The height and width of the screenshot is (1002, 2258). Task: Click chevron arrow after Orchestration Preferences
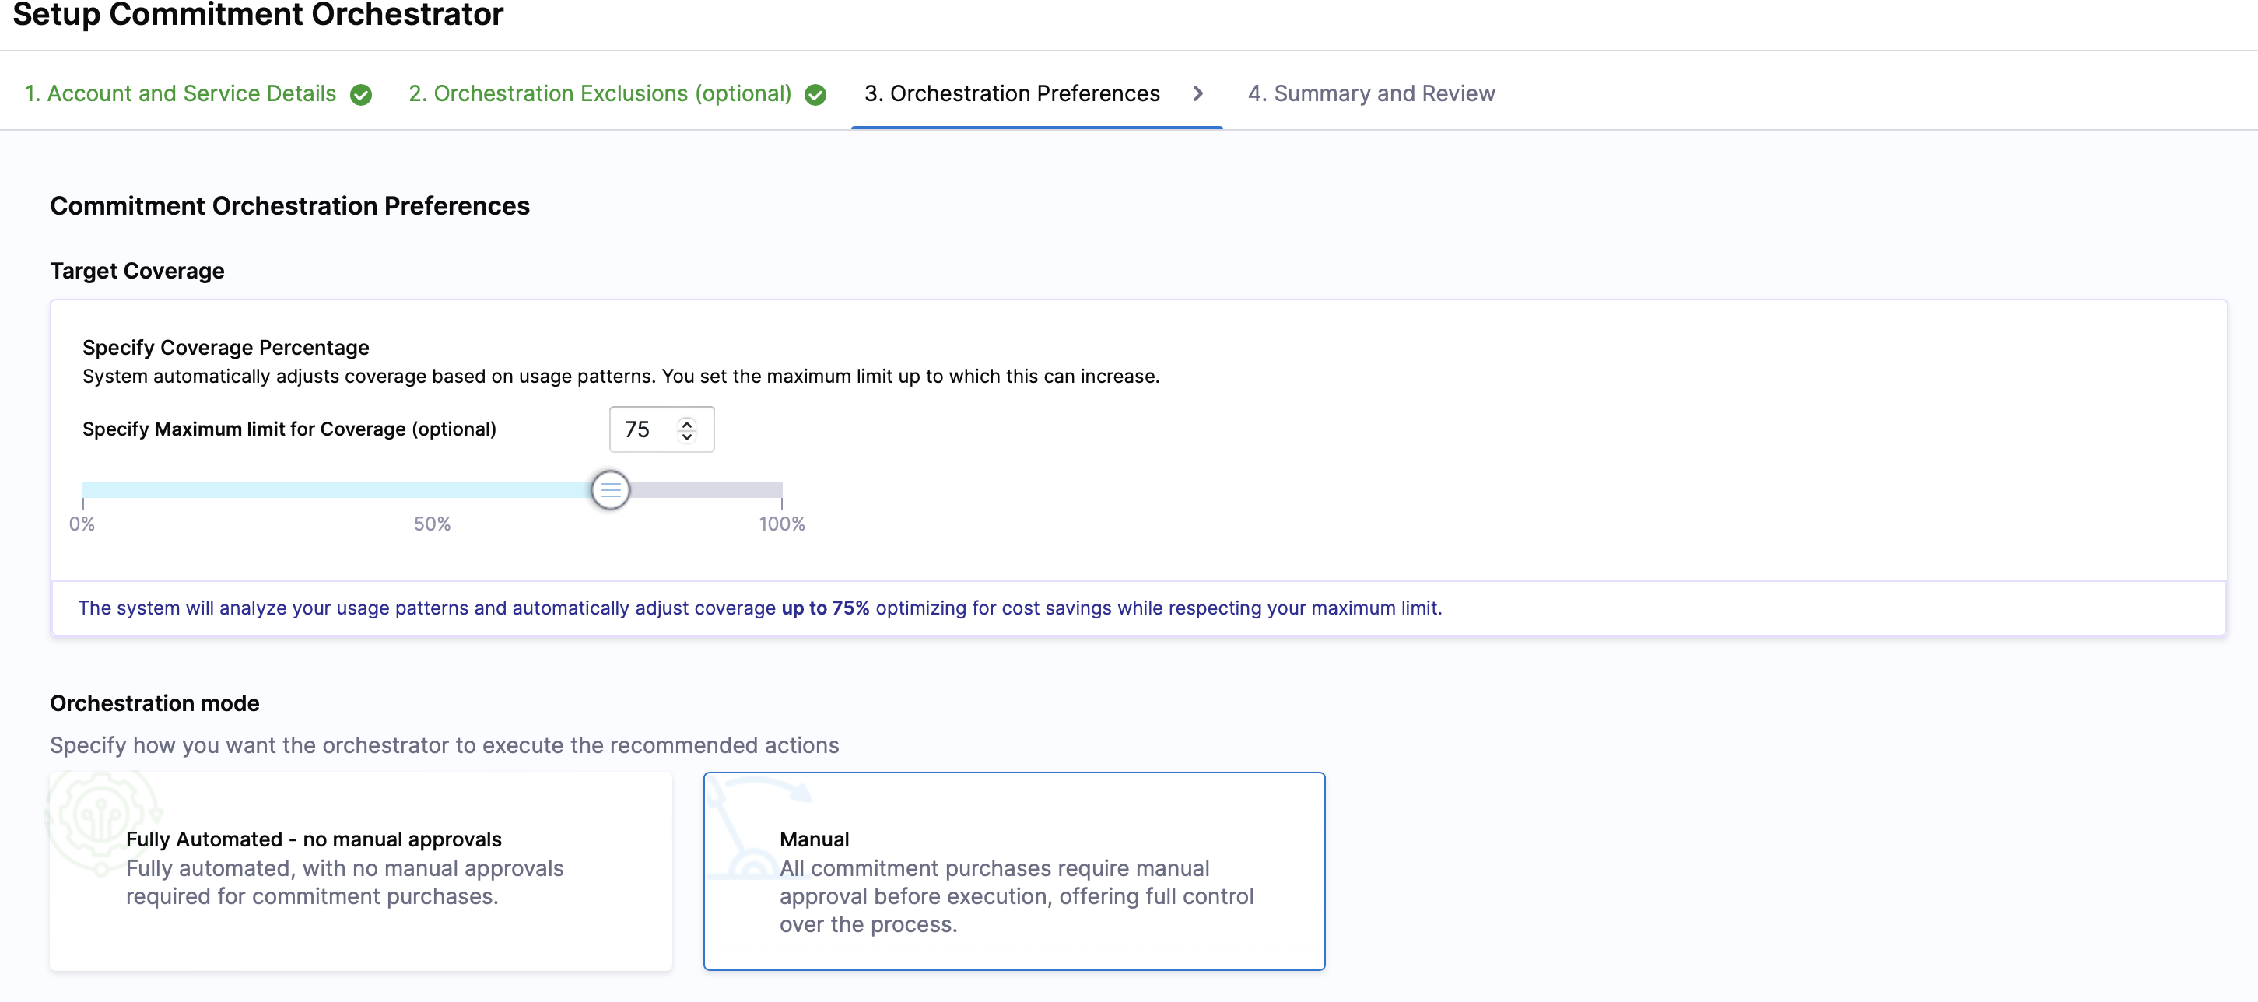(x=1198, y=94)
